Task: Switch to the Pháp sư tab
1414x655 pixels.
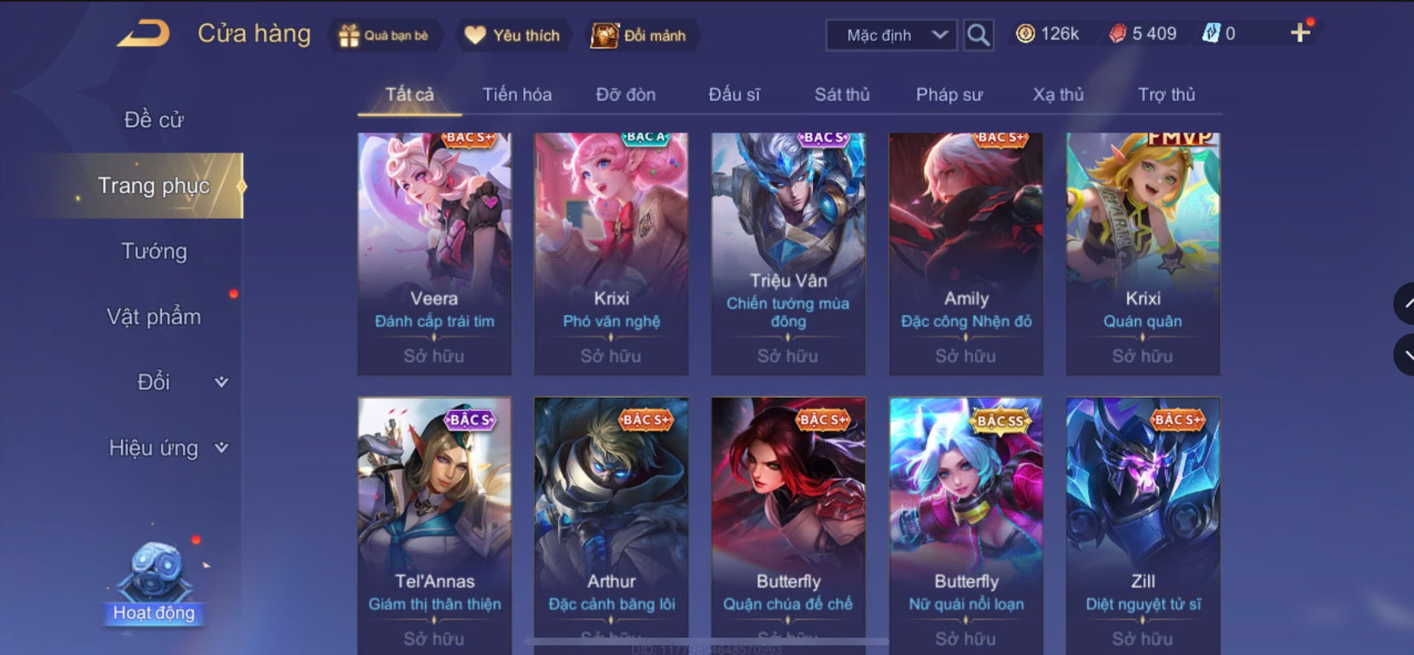Action: (949, 95)
